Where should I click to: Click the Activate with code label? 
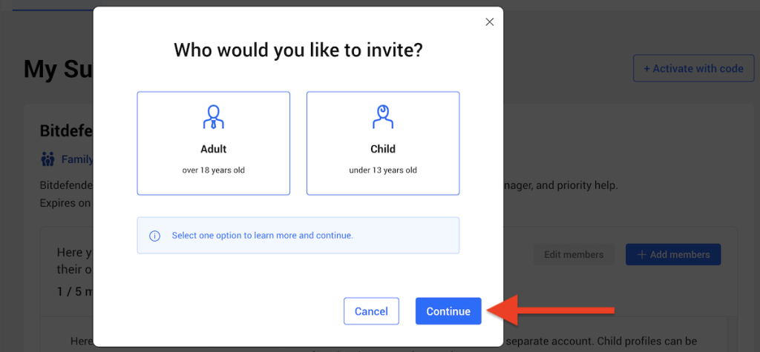(x=698, y=68)
